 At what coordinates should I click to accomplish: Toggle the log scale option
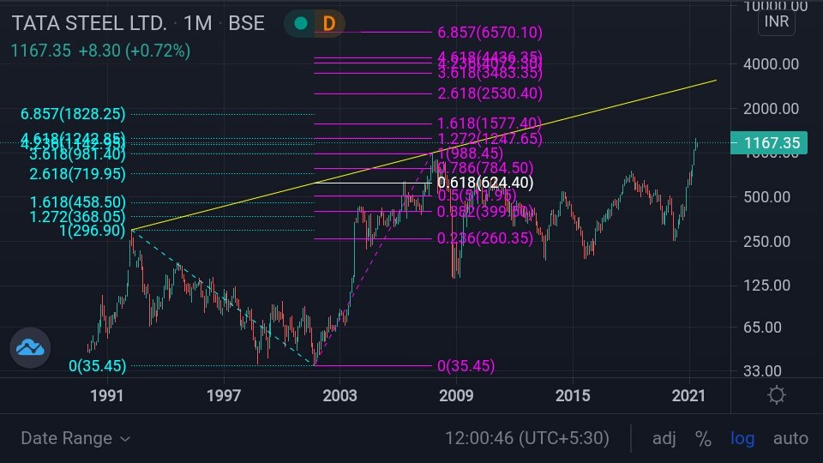pyautogui.click(x=742, y=438)
